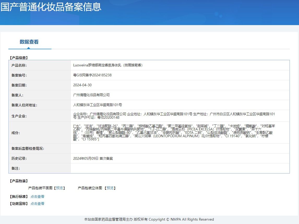This screenshot has height=224, width=299.
Task: Select the product name Luoweina罗维娜高定香氛身体乳
Action: coord(108,65)
